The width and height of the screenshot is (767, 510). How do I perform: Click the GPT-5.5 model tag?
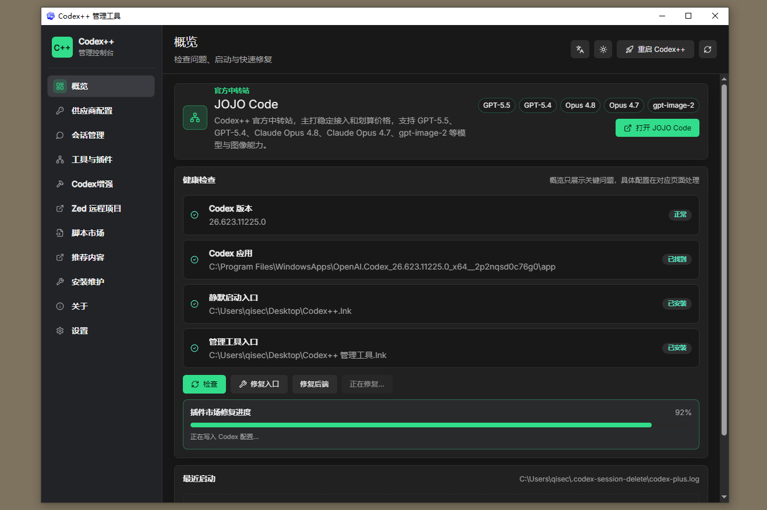pos(497,105)
